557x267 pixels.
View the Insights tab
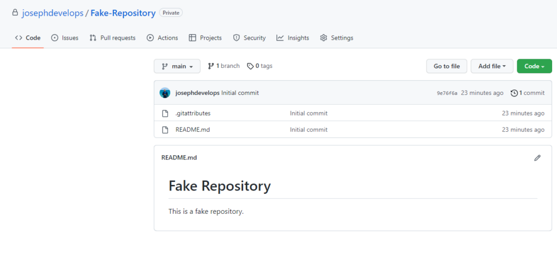[x=293, y=38]
